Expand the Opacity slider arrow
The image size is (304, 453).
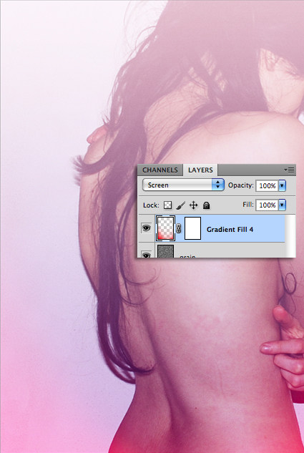(282, 185)
